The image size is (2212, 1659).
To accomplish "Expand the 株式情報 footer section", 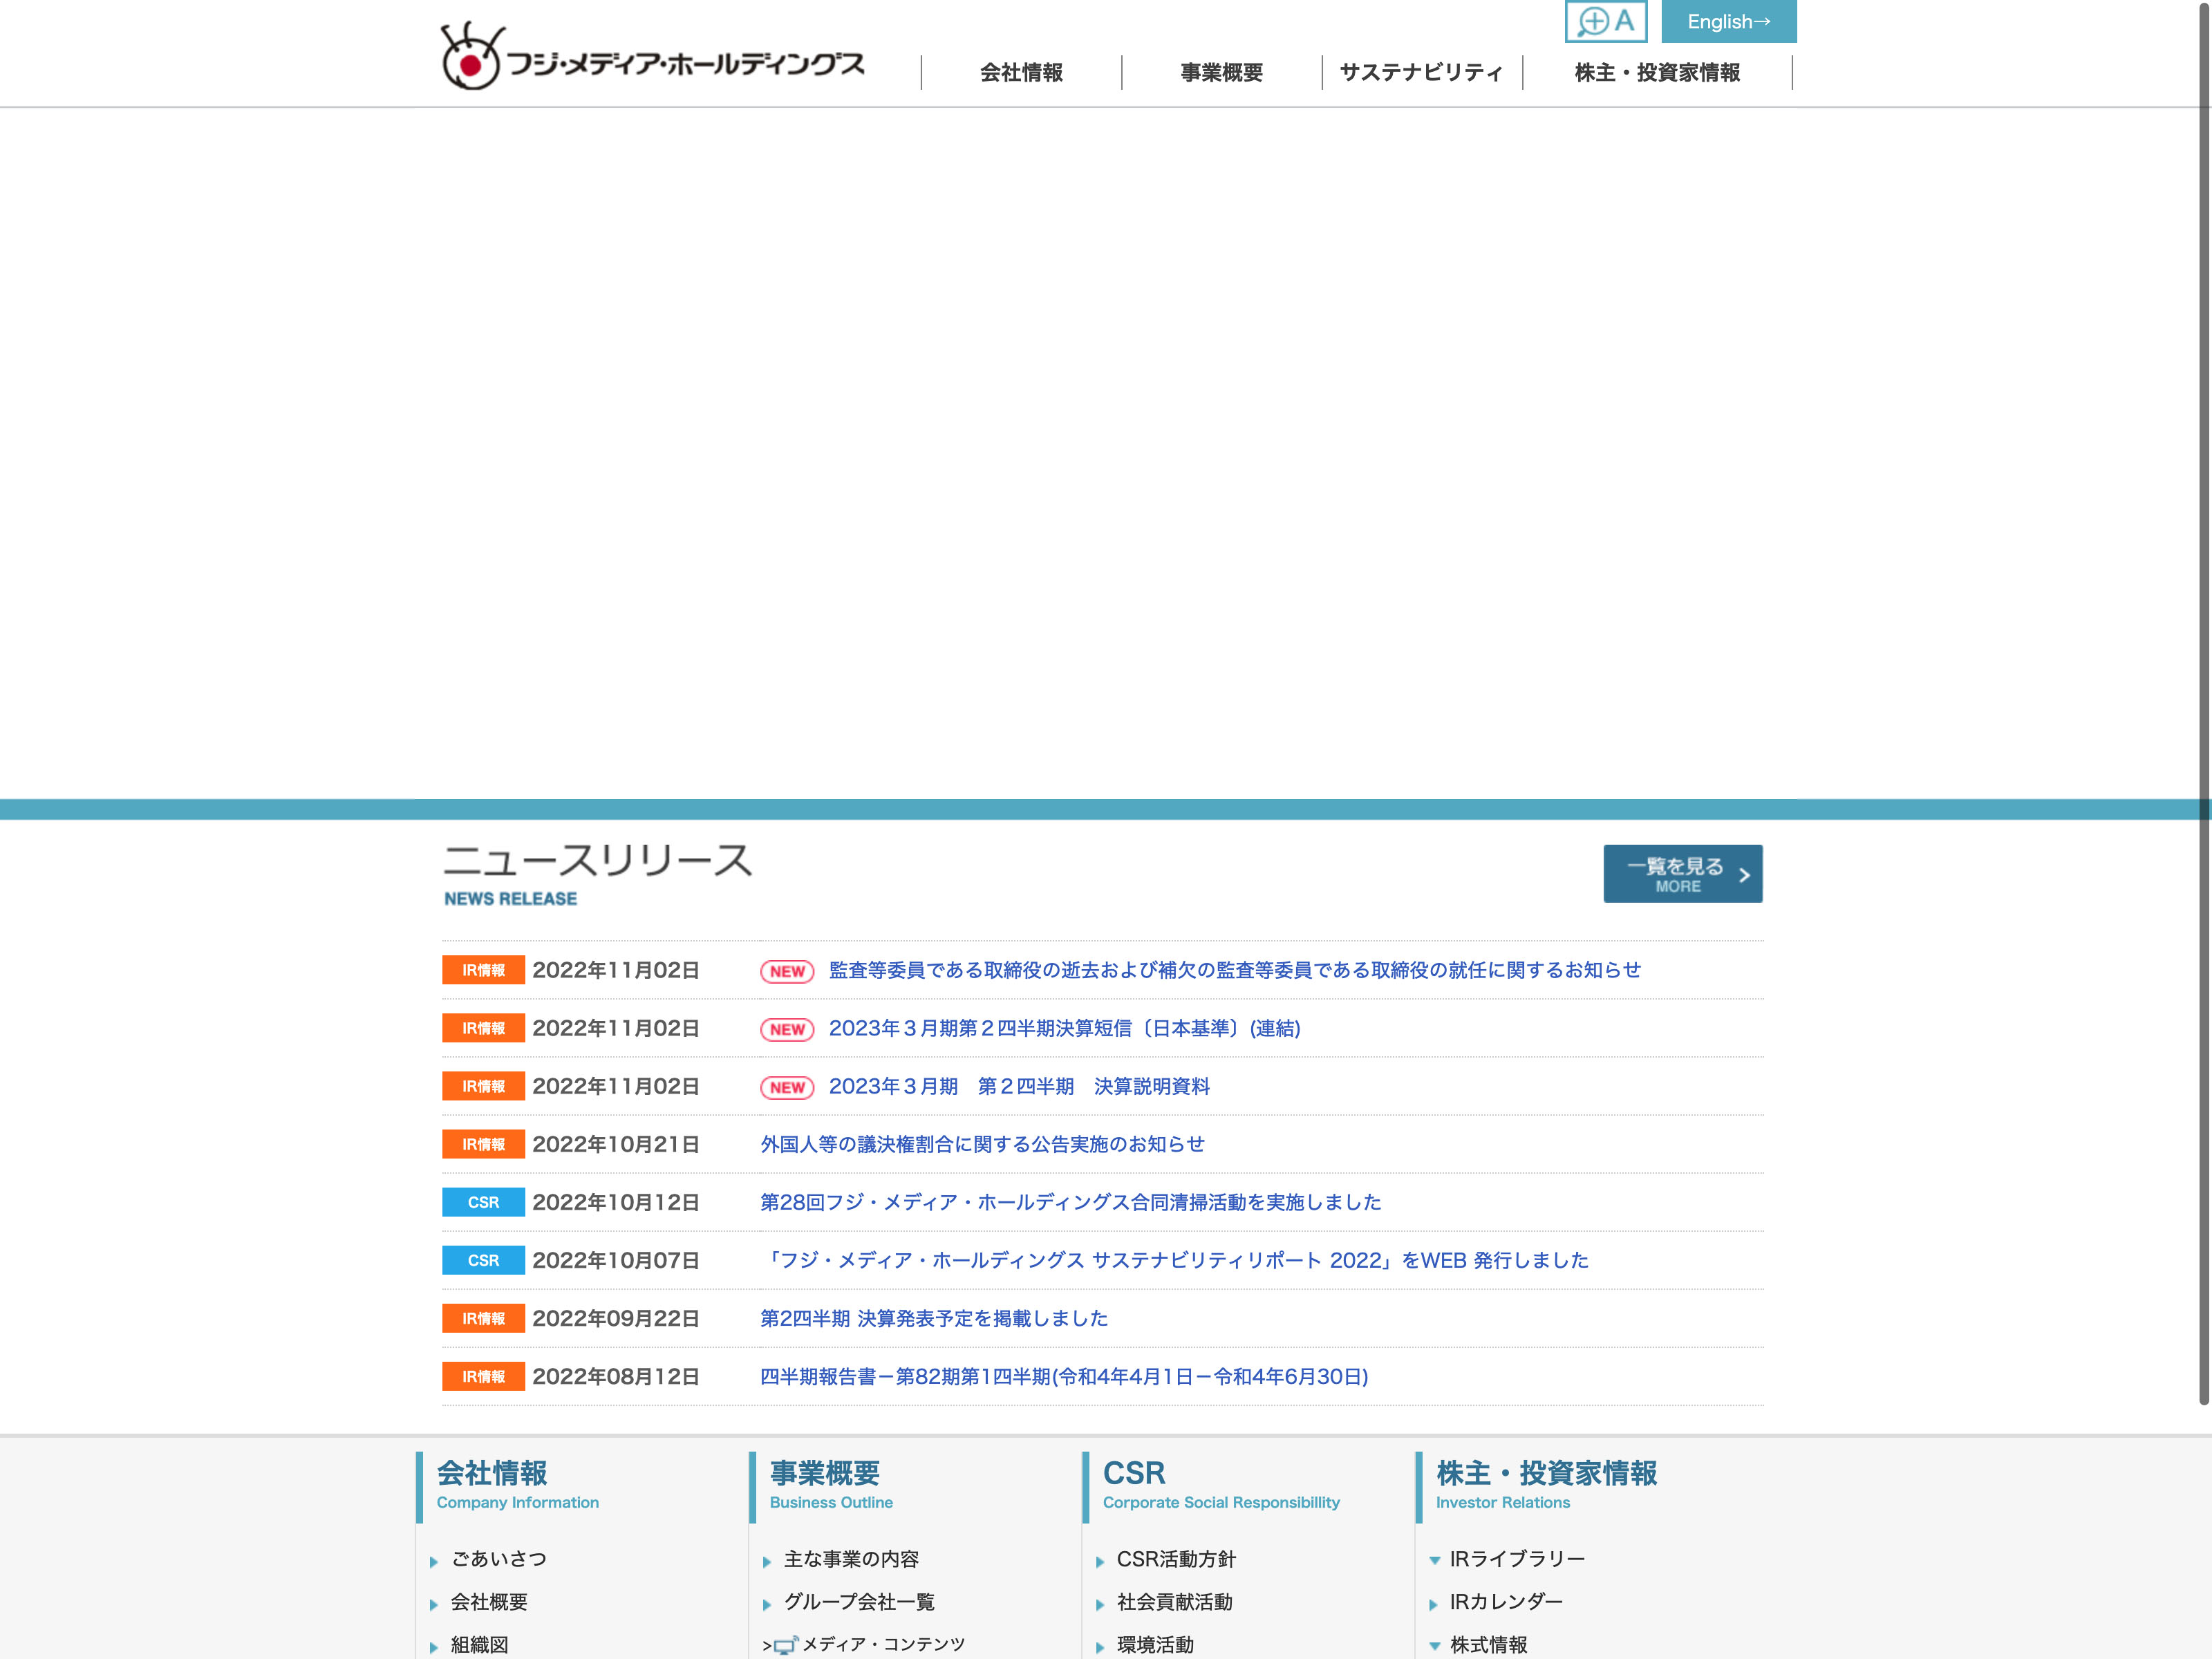I will tap(1435, 1645).
